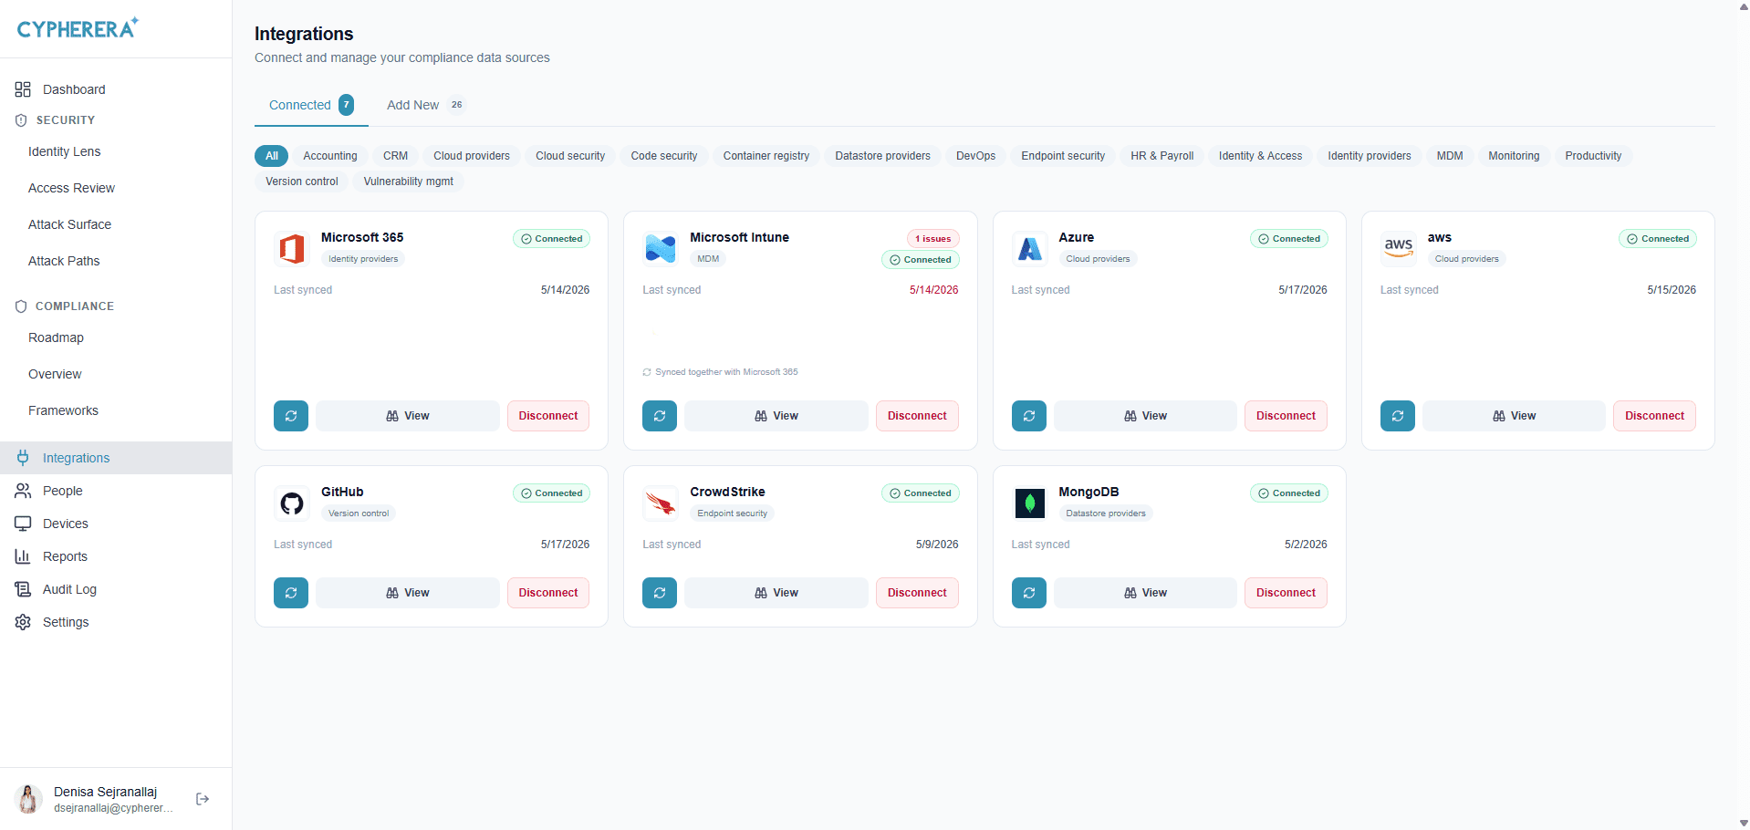Open the compliance Overview page
Viewport: 1750px width, 830px height.
point(55,374)
